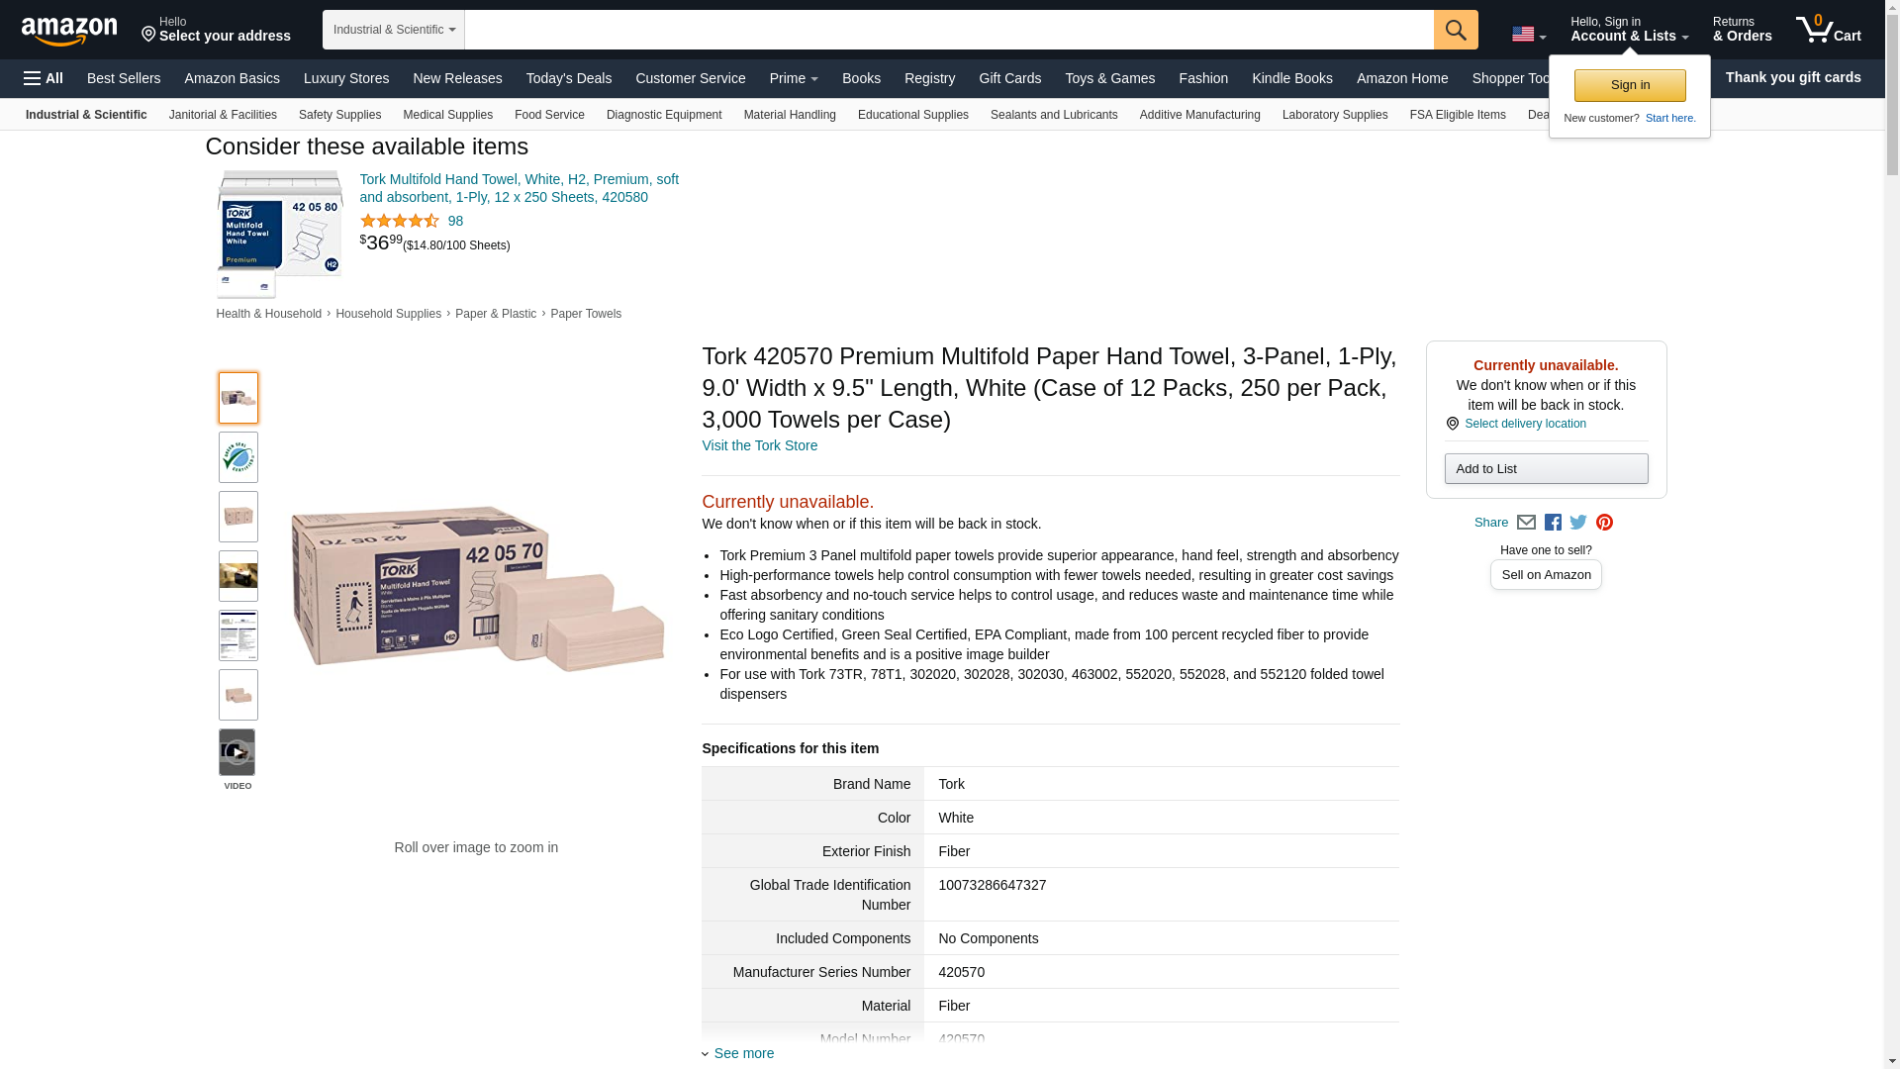Share on Facebook icon
Screen dimensions: 1900x1069
[1553, 523]
